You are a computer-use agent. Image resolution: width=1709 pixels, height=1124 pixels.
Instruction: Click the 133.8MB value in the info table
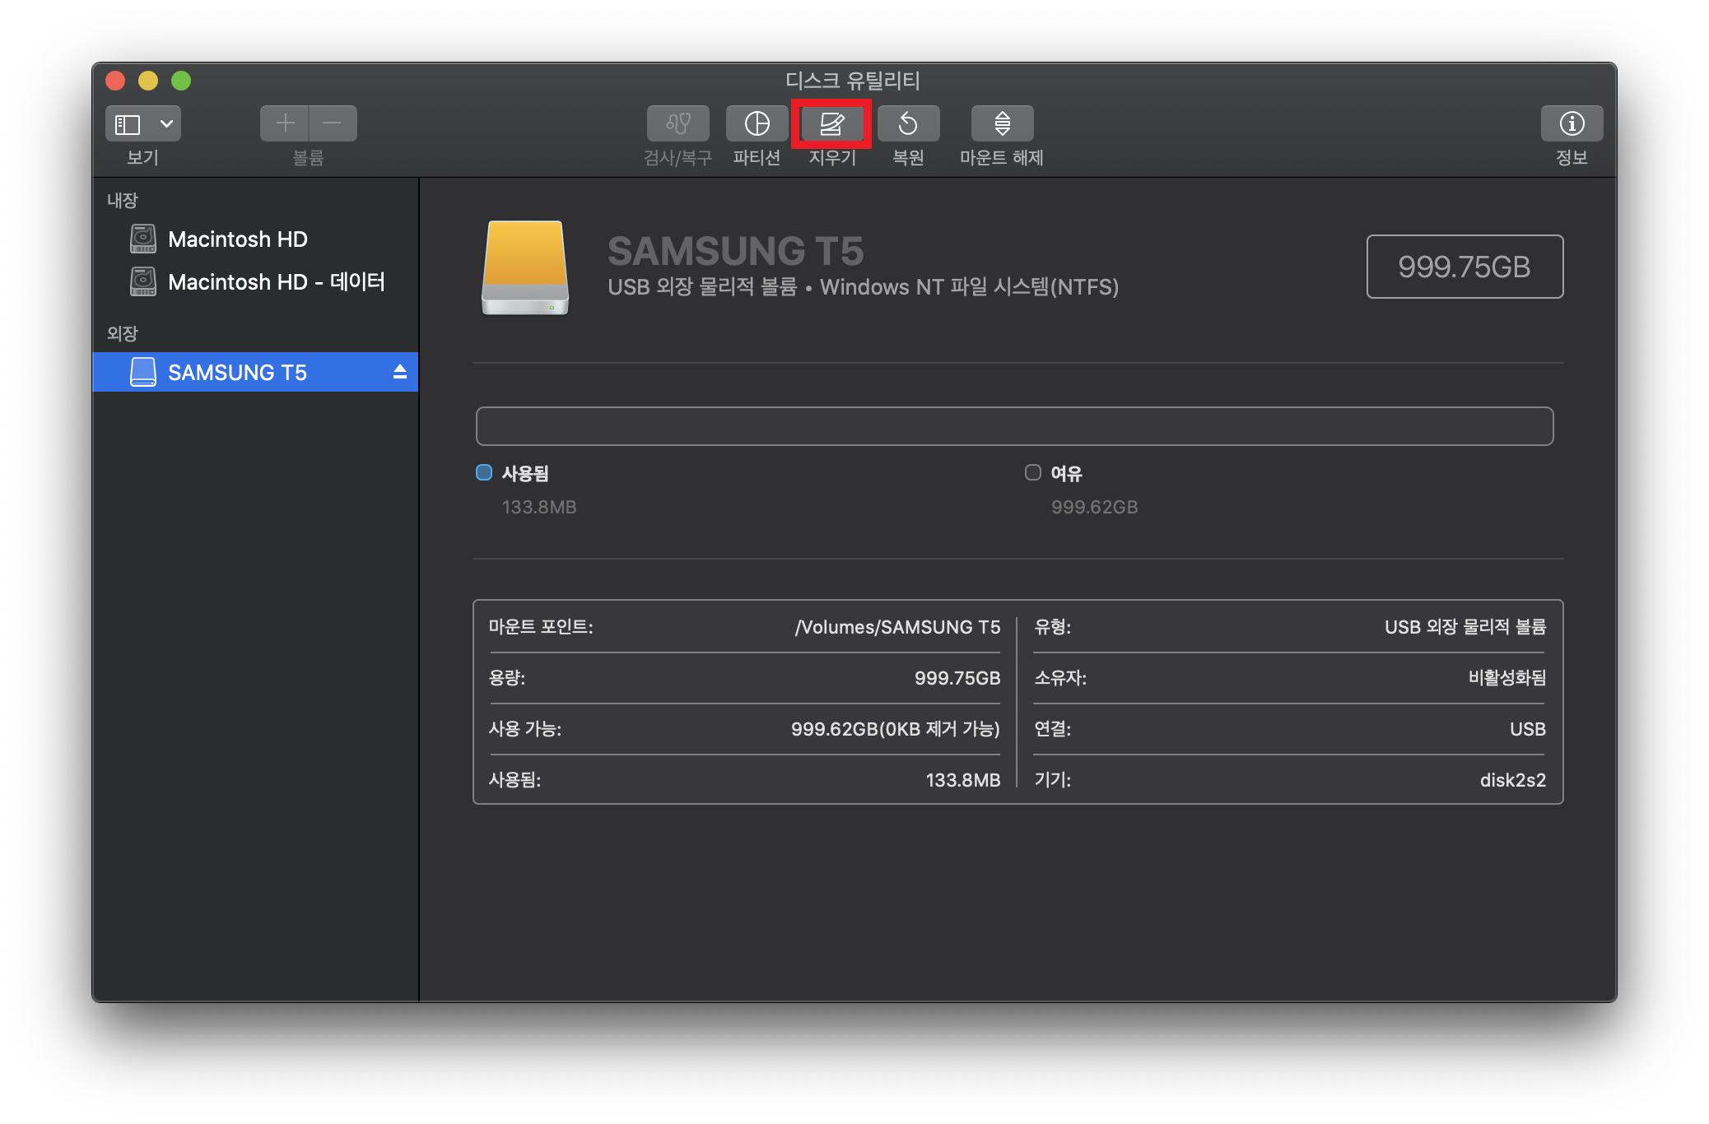pos(963,780)
